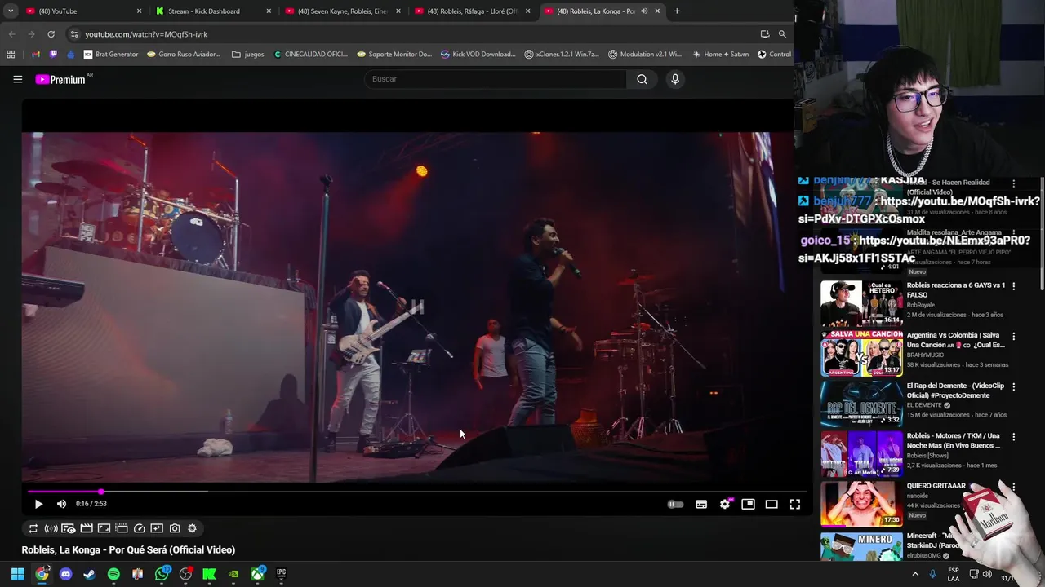The height and width of the screenshot is (587, 1045).
Task: Click the video filters sparkle icon
Action: [x=157, y=528]
